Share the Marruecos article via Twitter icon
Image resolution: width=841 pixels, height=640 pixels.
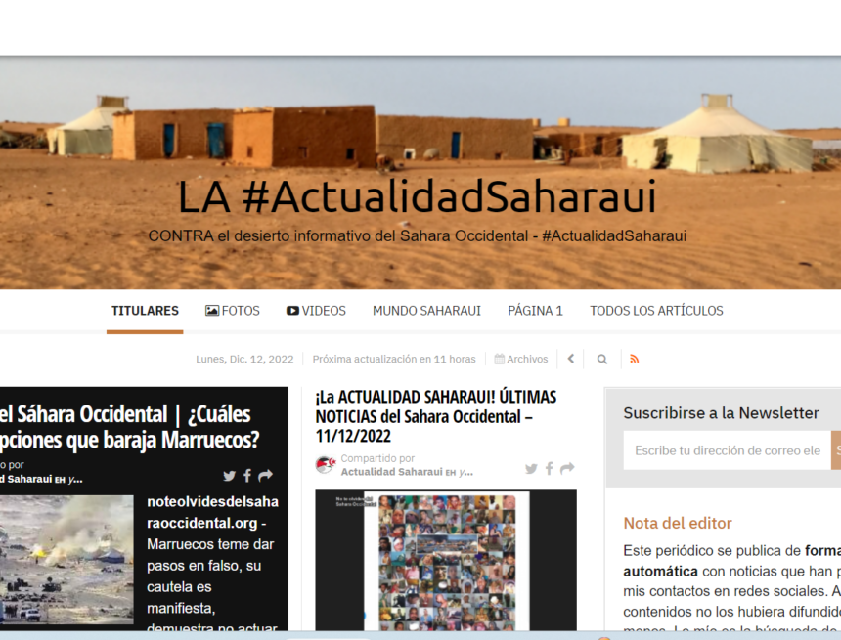(229, 476)
